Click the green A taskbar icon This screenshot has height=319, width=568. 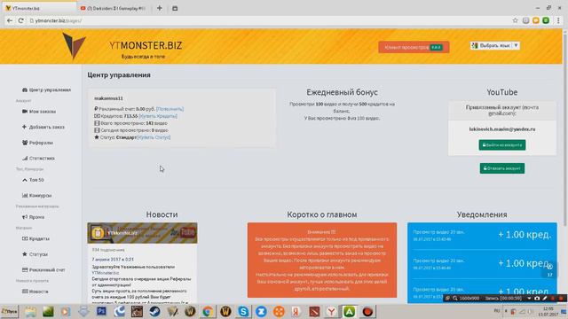click(x=349, y=311)
